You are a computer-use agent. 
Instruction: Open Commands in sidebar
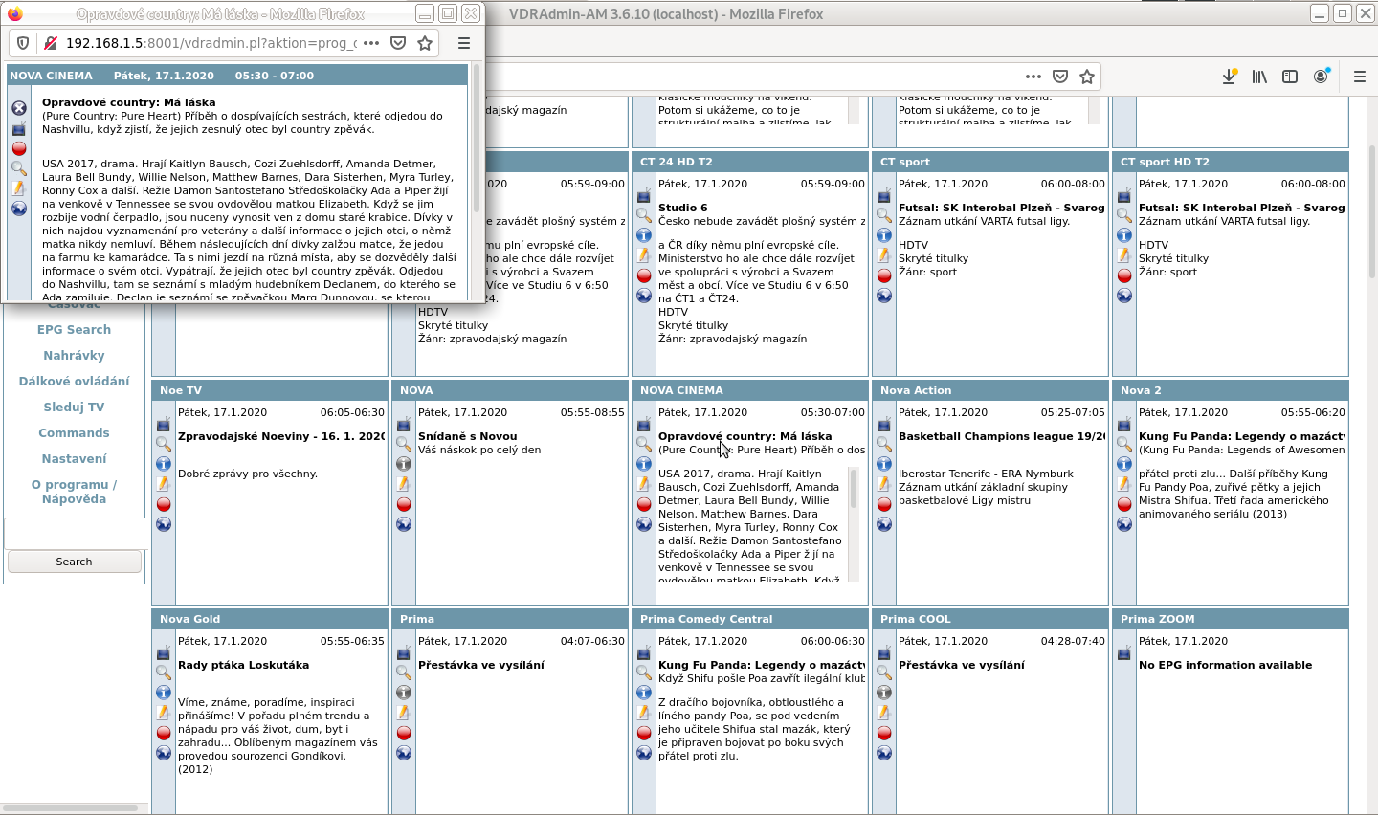pos(74,432)
